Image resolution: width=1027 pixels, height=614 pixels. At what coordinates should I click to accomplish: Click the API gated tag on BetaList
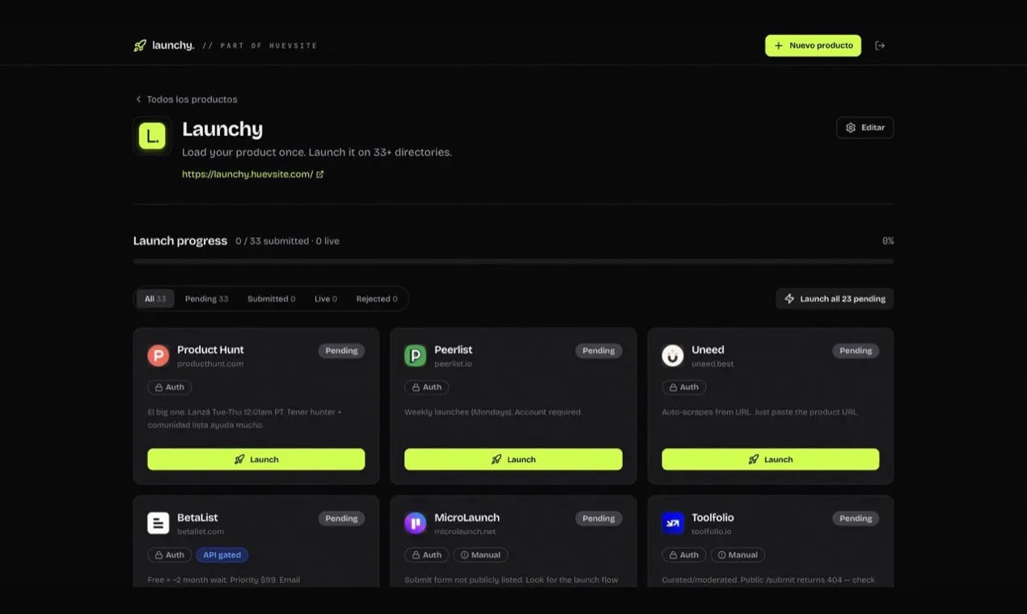[x=222, y=555]
